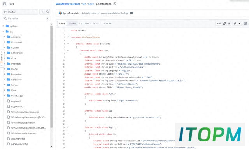Open the file search magnifier icon
Viewport: 249px width, 150px height.
coord(47,12)
